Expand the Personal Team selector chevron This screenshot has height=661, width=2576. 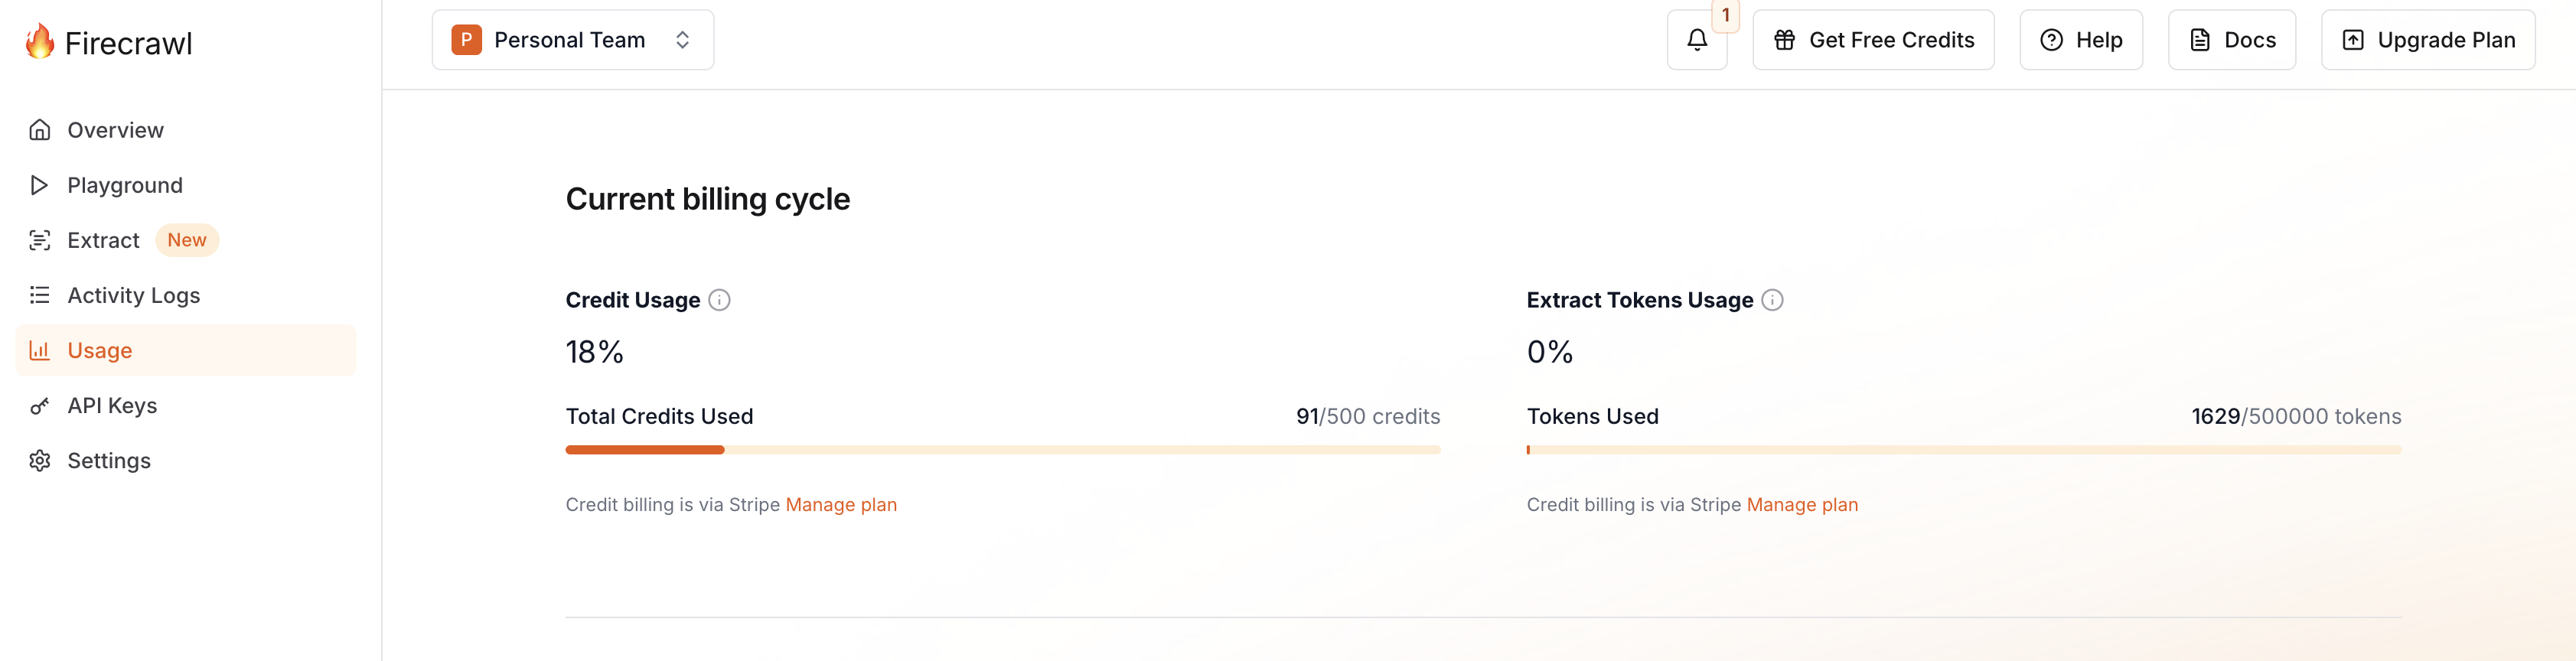(x=682, y=40)
